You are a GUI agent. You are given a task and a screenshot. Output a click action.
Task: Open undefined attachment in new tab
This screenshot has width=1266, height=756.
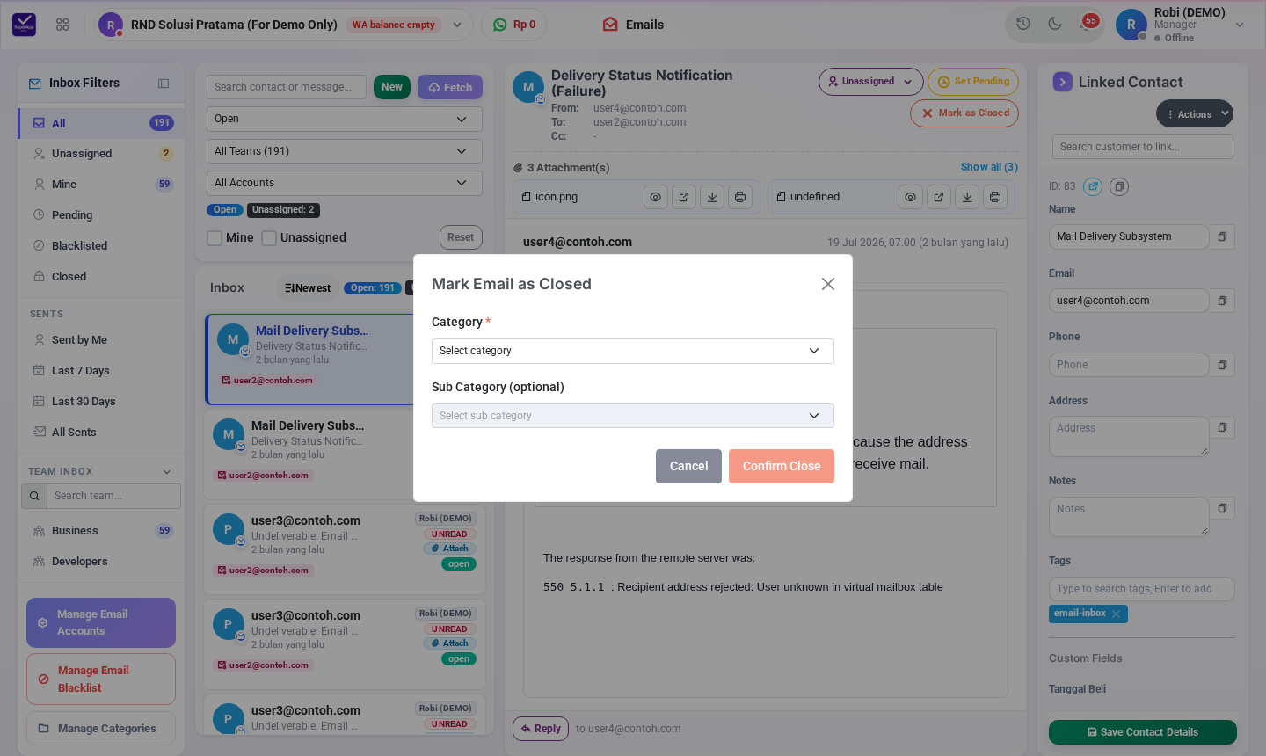click(x=939, y=197)
